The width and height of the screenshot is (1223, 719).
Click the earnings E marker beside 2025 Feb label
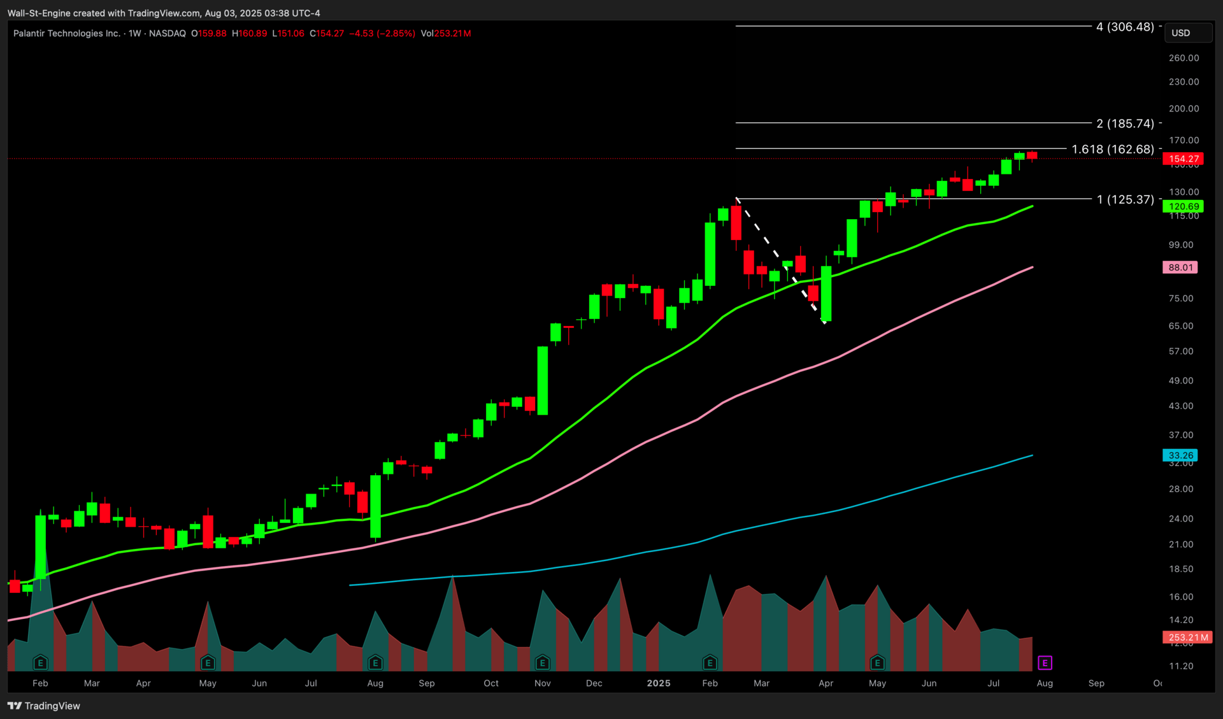pyautogui.click(x=710, y=663)
